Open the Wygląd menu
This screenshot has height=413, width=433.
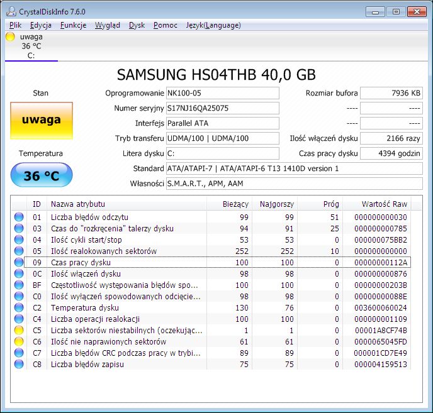coord(108,25)
